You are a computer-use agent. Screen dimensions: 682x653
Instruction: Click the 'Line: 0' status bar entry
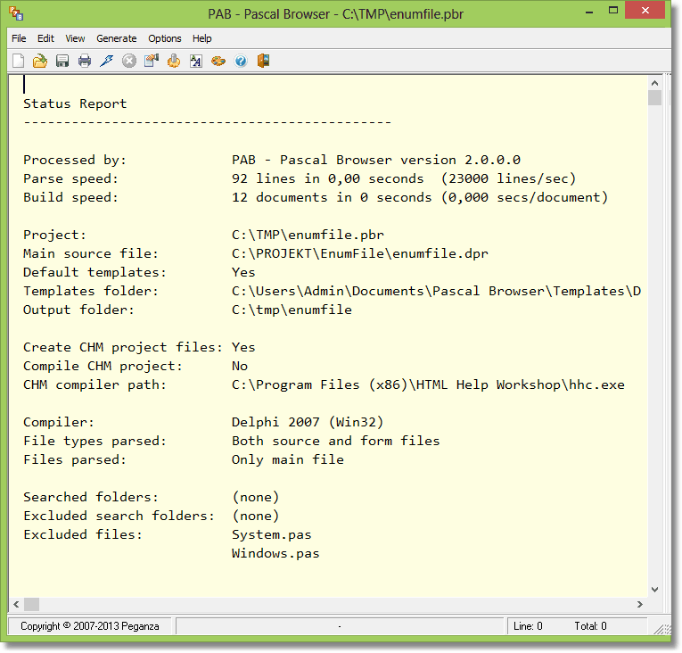pyautogui.click(x=528, y=626)
